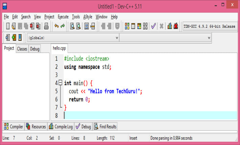Click the Profile Analysis chart icon

170,26
